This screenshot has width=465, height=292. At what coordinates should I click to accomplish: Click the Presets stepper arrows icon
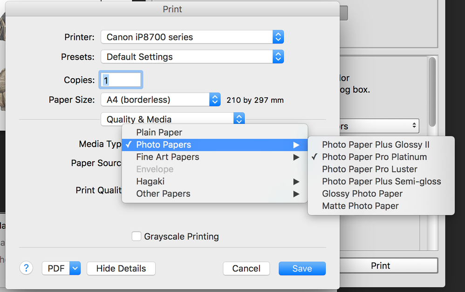(278, 56)
